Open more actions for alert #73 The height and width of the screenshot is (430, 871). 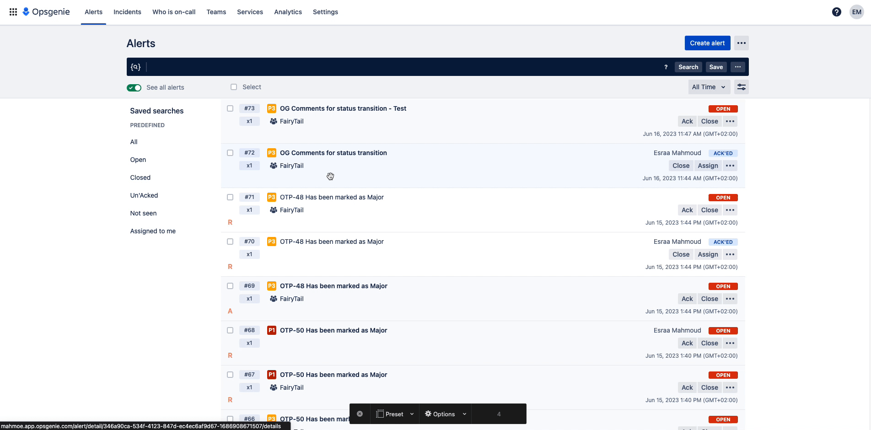click(x=730, y=121)
